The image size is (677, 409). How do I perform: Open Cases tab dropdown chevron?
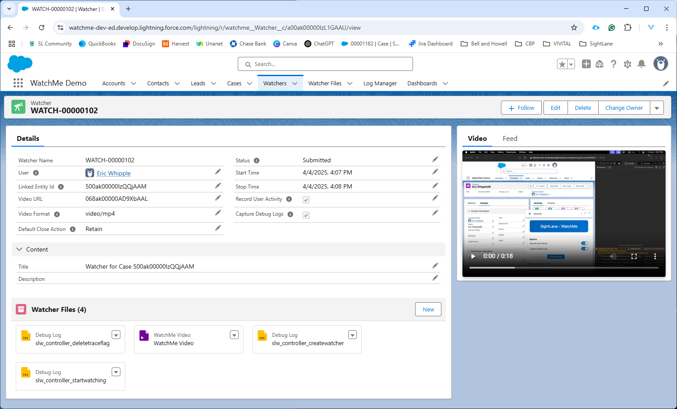click(250, 84)
